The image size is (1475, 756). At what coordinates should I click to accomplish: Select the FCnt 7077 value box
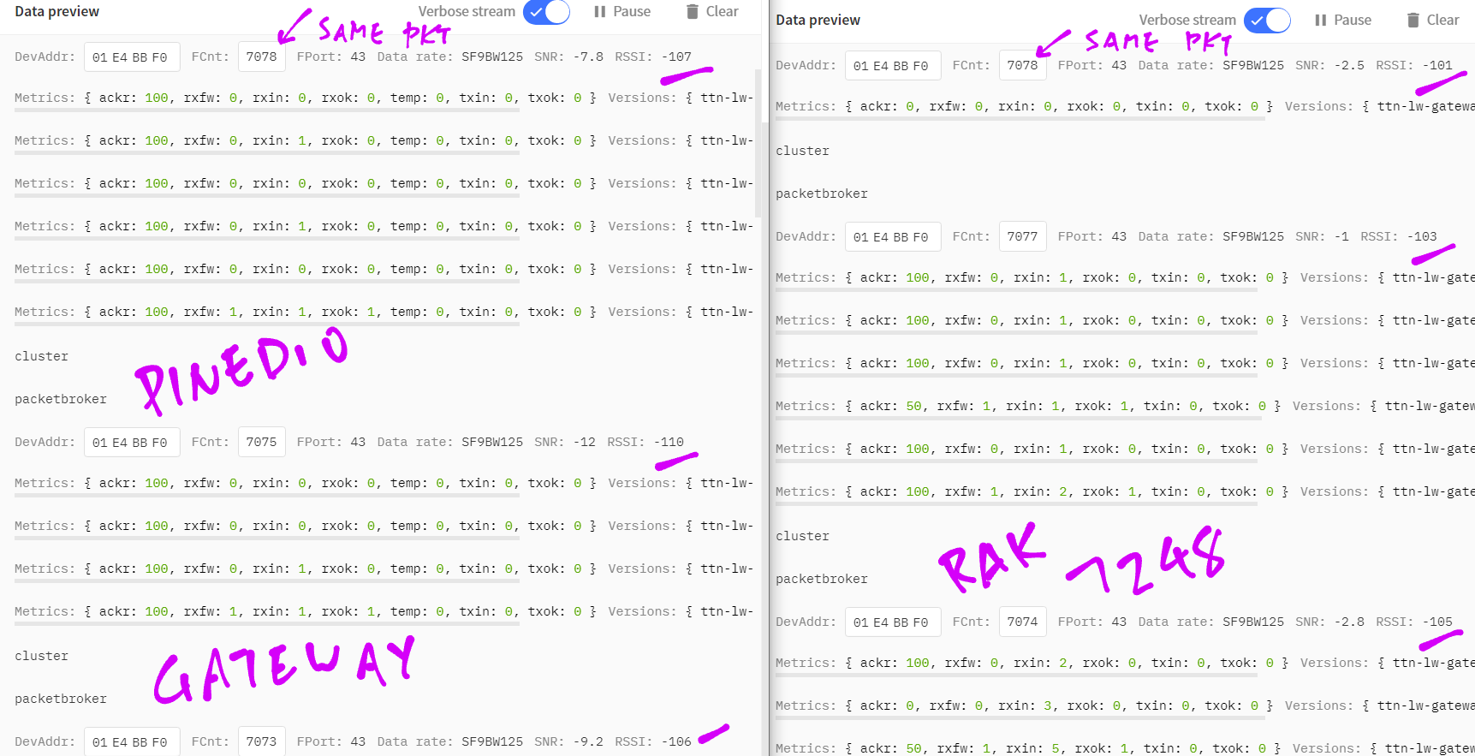point(1022,237)
